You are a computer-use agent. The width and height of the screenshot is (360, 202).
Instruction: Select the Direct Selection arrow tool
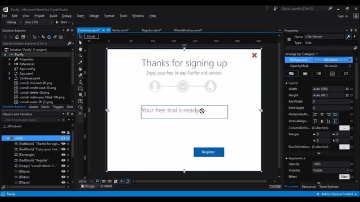pos(80,43)
